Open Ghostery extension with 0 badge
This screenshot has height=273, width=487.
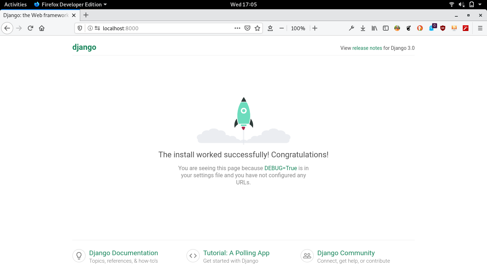coord(432,27)
